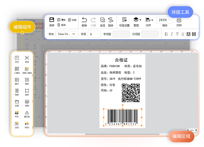Click the Copy (复制) button

61,20
